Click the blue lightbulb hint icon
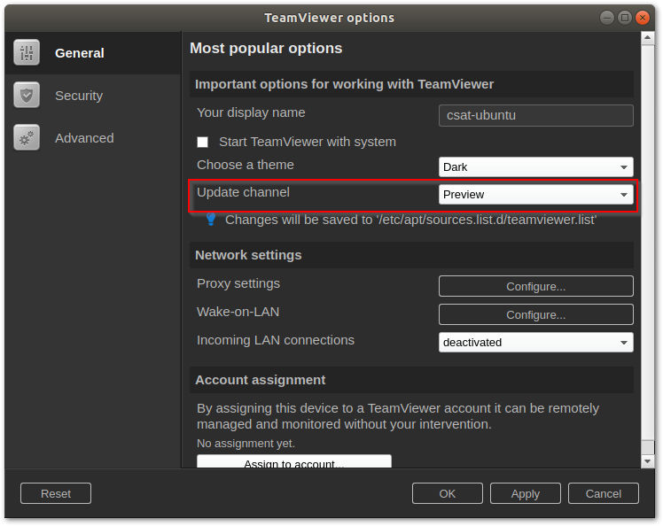 click(x=211, y=220)
